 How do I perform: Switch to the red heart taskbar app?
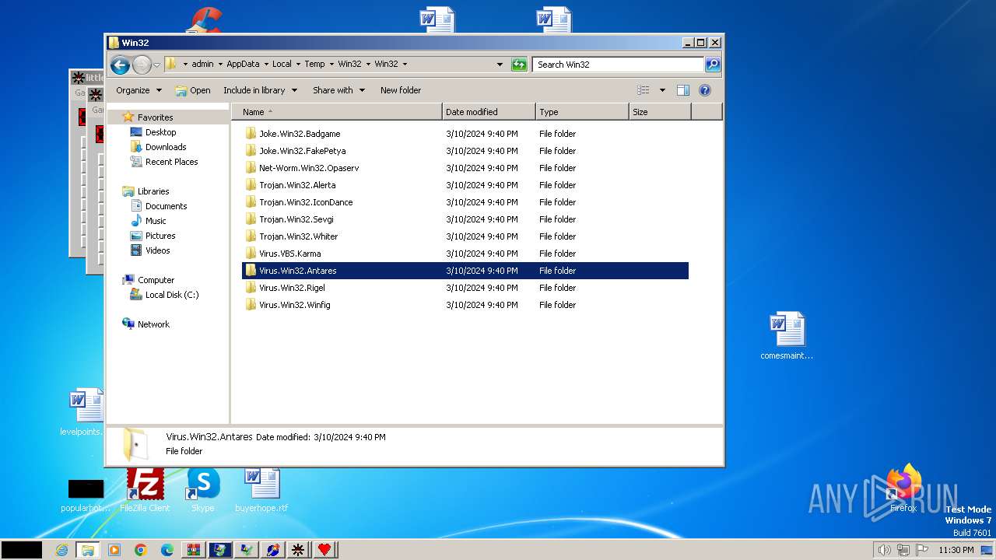point(324,550)
